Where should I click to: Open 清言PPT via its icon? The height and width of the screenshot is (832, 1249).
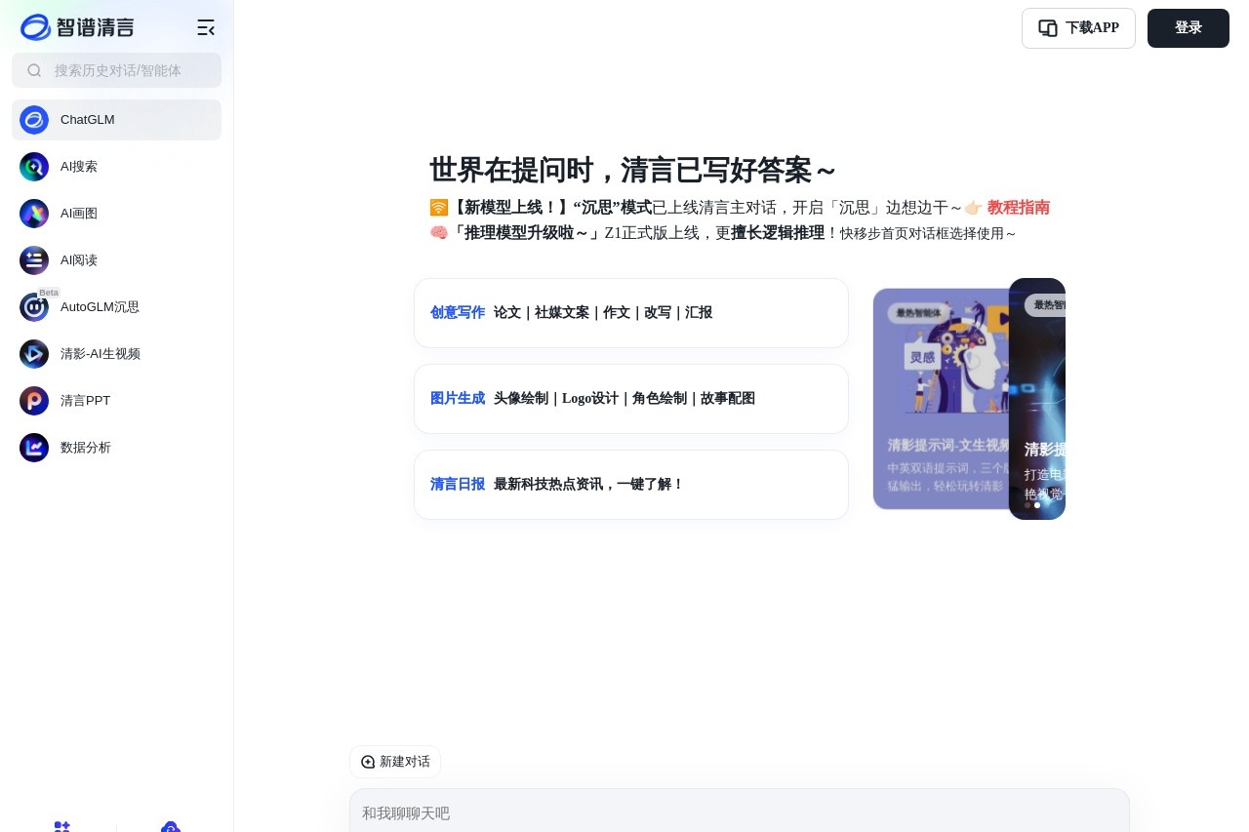coord(34,401)
